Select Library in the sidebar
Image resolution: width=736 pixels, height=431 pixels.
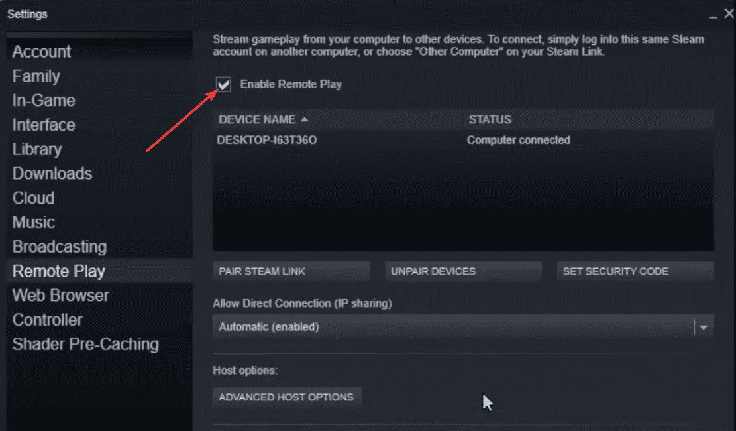[37, 149]
